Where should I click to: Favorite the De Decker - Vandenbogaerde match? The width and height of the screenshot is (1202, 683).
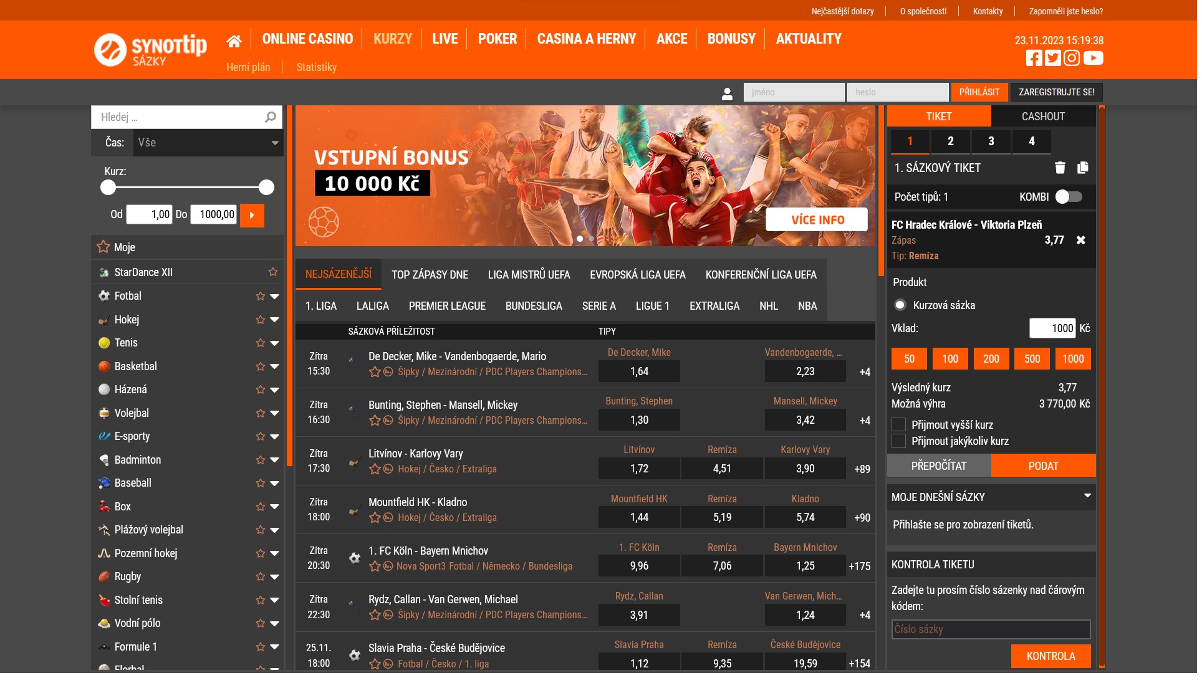(375, 372)
